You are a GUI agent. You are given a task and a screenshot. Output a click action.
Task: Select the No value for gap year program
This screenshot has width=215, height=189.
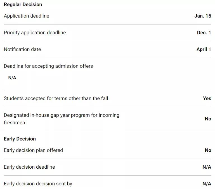[x=208, y=119]
